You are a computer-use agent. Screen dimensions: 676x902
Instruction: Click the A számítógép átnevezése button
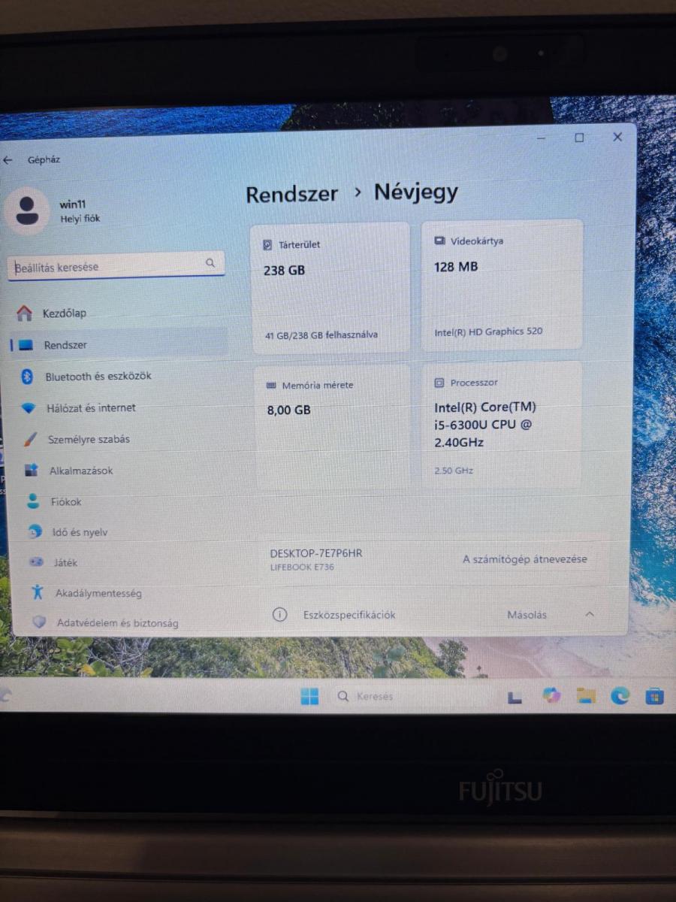pos(525,559)
